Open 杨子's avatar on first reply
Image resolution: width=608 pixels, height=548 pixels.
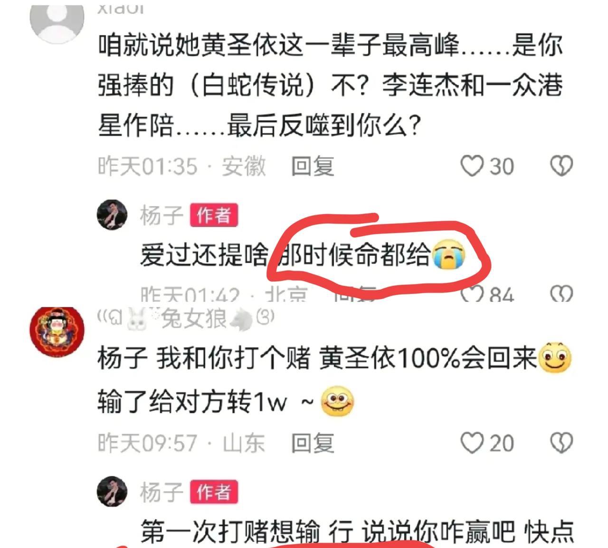[x=112, y=215]
